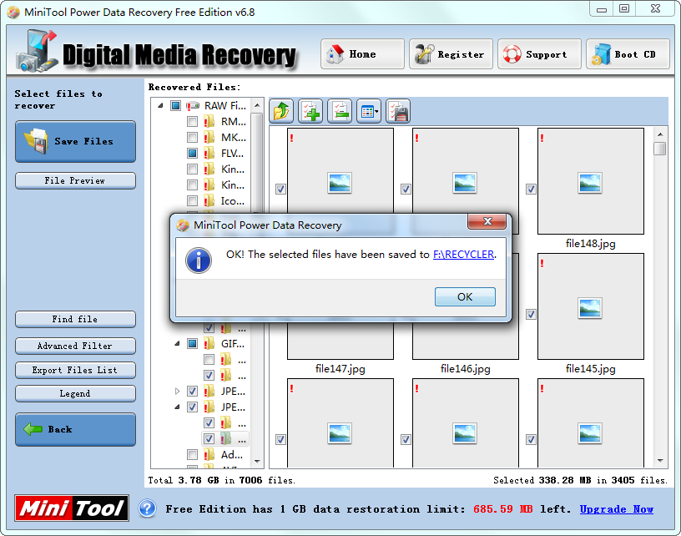Check the RM... folder checkbox

pos(193,122)
